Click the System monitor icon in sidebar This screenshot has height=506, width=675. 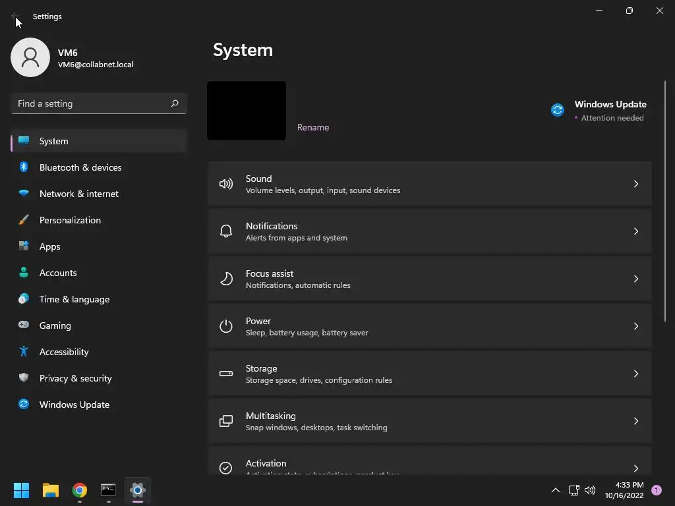24,141
